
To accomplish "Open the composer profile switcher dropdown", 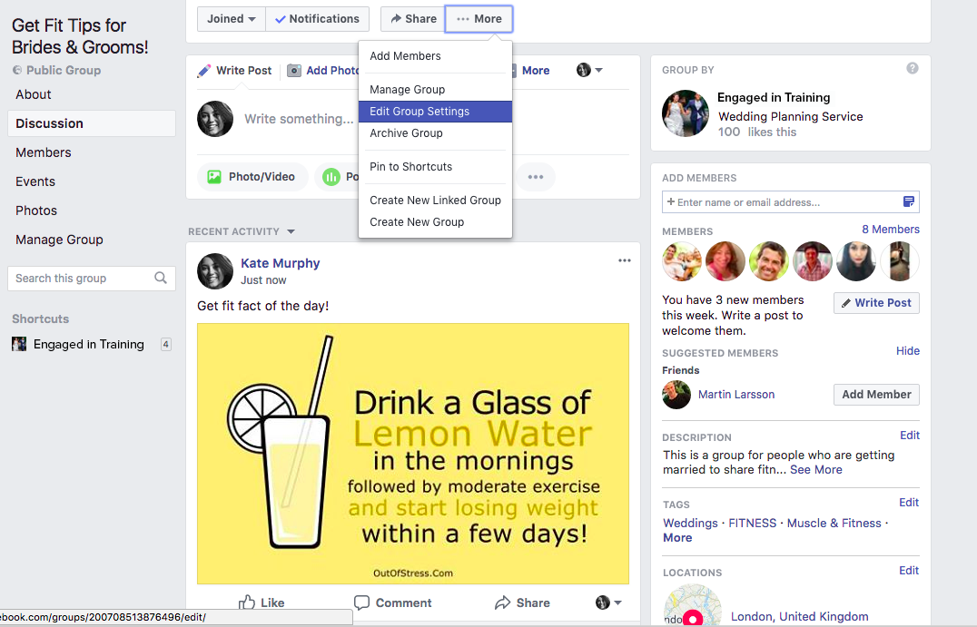I will 590,71.
